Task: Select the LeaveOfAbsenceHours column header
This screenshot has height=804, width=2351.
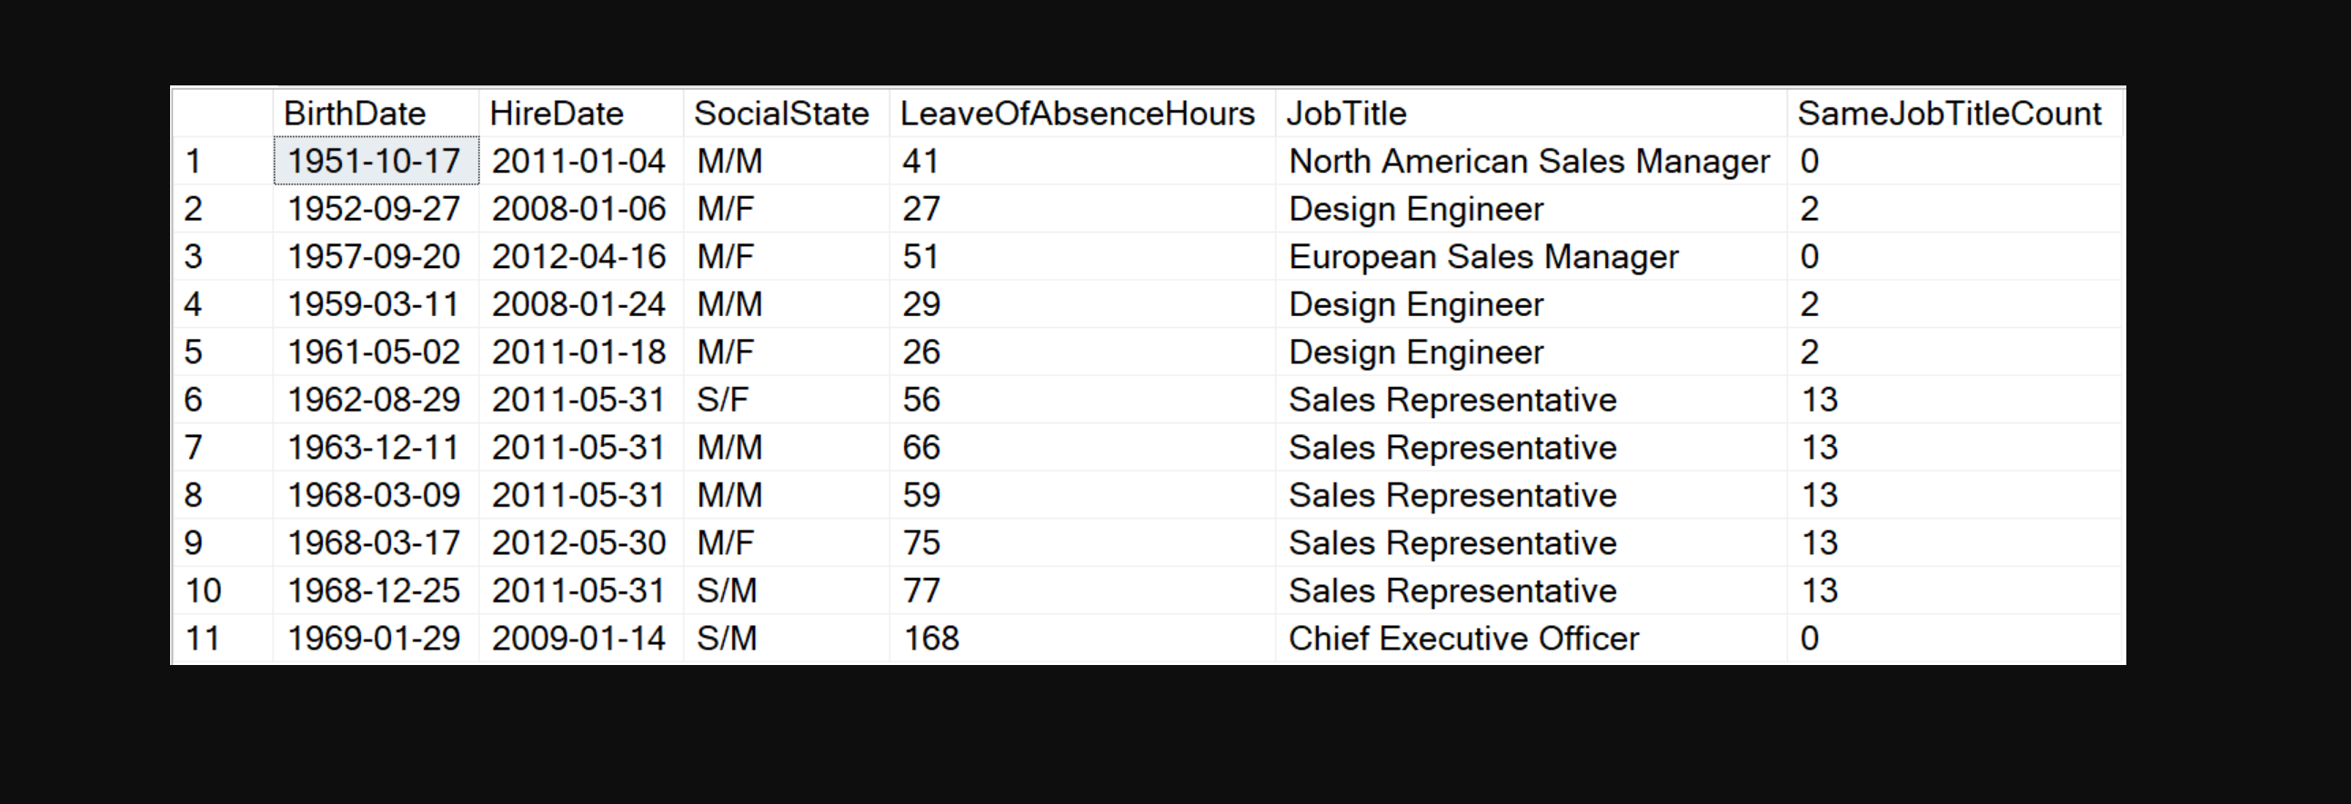Action: click(x=1082, y=113)
